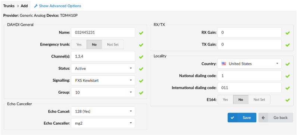The height and width of the screenshot is (135, 297).
Task: Save the trunk configuration
Action: pyautogui.click(x=242, y=117)
